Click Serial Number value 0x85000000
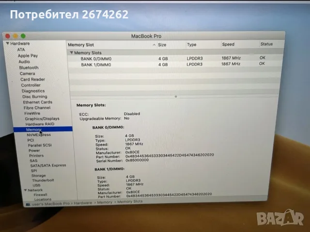Viewport: 310px width, 232px height. [x=137, y=160]
